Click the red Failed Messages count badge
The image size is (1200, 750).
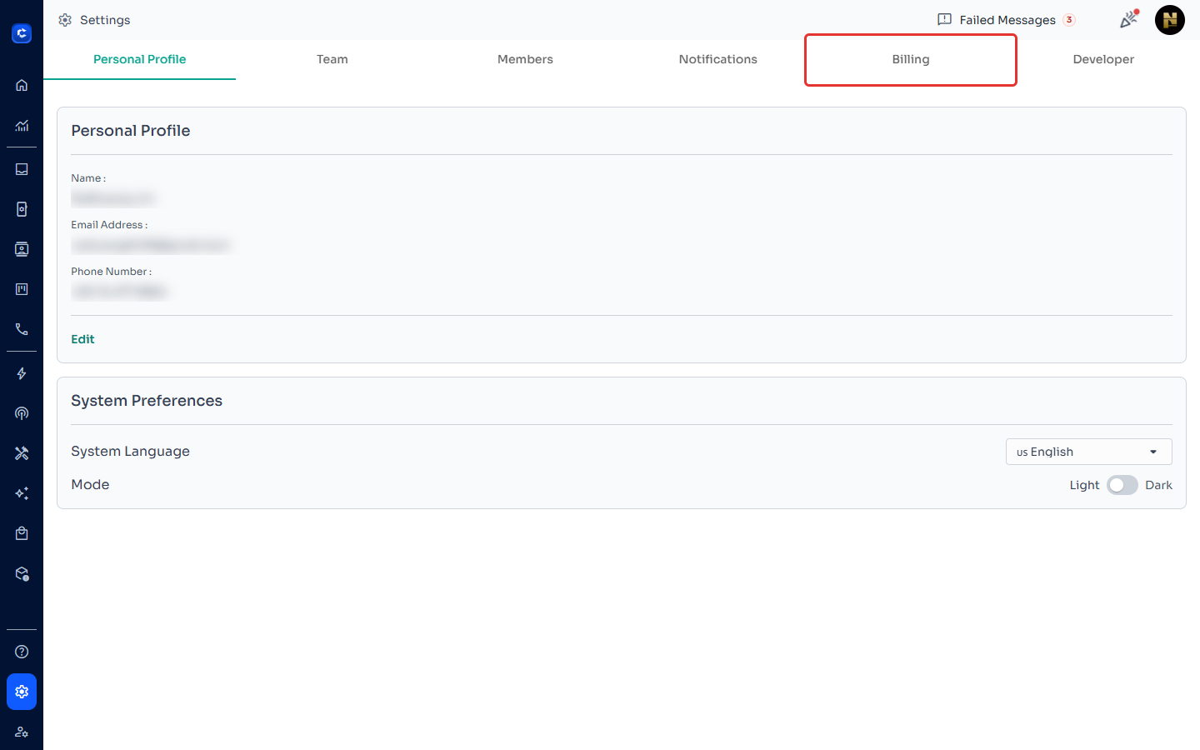coord(1069,20)
